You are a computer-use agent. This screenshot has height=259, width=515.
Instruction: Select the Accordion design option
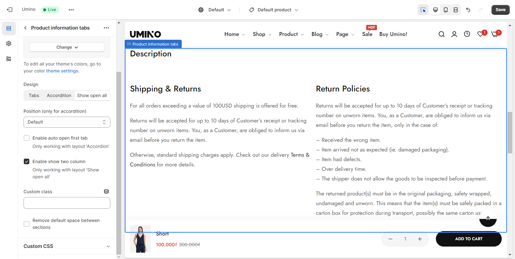click(x=59, y=96)
